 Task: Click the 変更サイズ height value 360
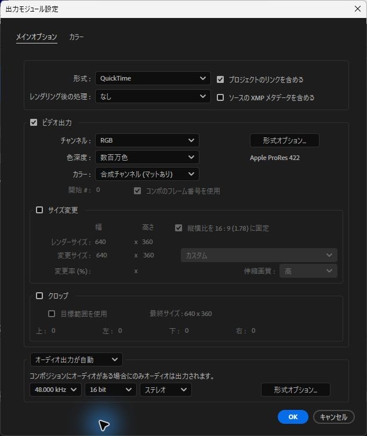(x=148, y=255)
